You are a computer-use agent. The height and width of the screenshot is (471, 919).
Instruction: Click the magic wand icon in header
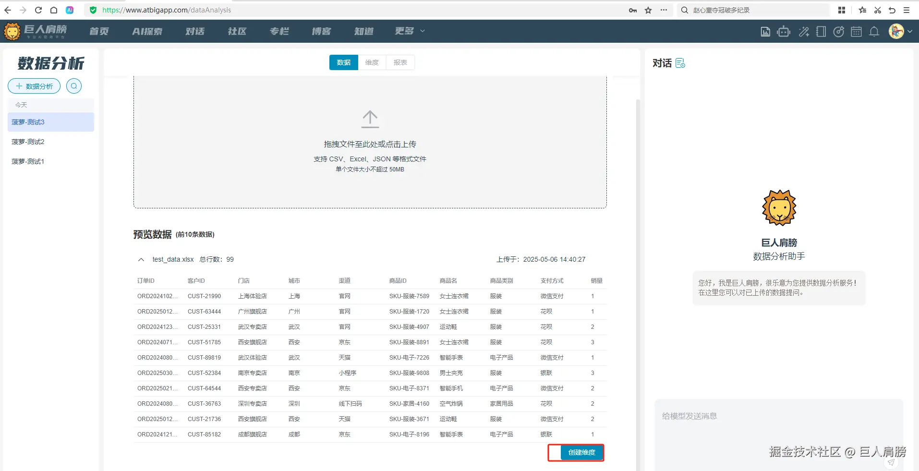[804, 32]
